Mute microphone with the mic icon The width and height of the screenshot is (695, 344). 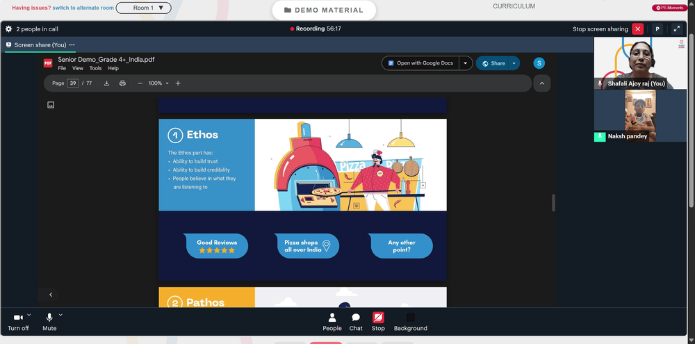49,318
